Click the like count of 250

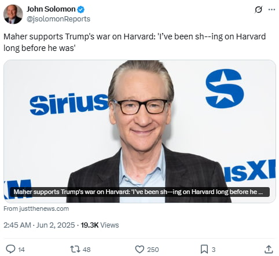153,250
